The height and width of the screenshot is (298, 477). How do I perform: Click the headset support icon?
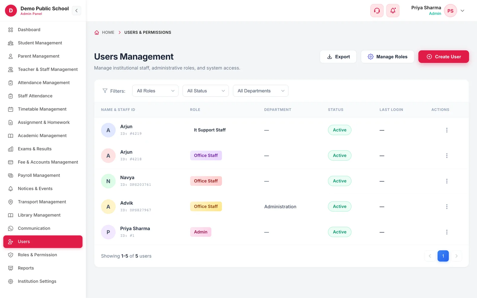[x=377, y=11]
